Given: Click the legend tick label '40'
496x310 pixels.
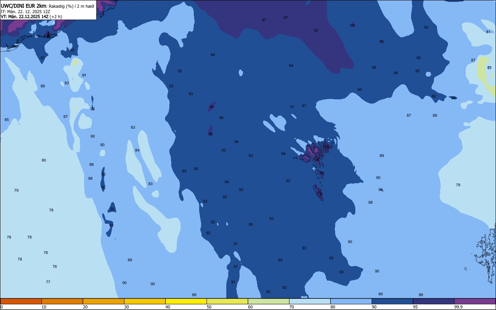Looking at the screenshot, I should [168, 307].
